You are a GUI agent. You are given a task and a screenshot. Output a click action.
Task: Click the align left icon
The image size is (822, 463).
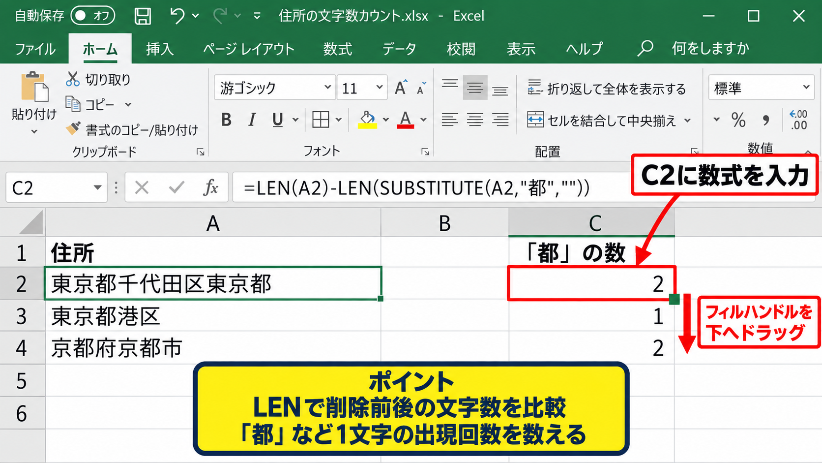coord(449,120)
